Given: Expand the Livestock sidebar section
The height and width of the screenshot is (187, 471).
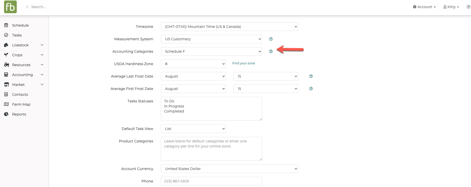Looking at the screenshot, I should tap(42, 45).
